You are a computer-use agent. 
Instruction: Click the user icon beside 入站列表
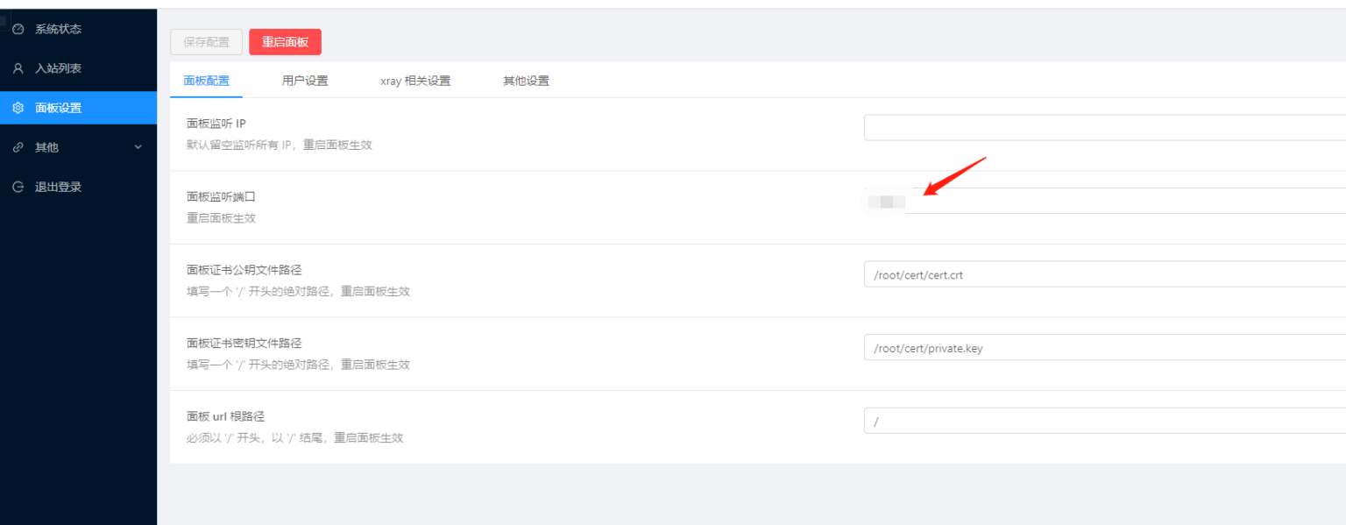[x=18, y=68]
